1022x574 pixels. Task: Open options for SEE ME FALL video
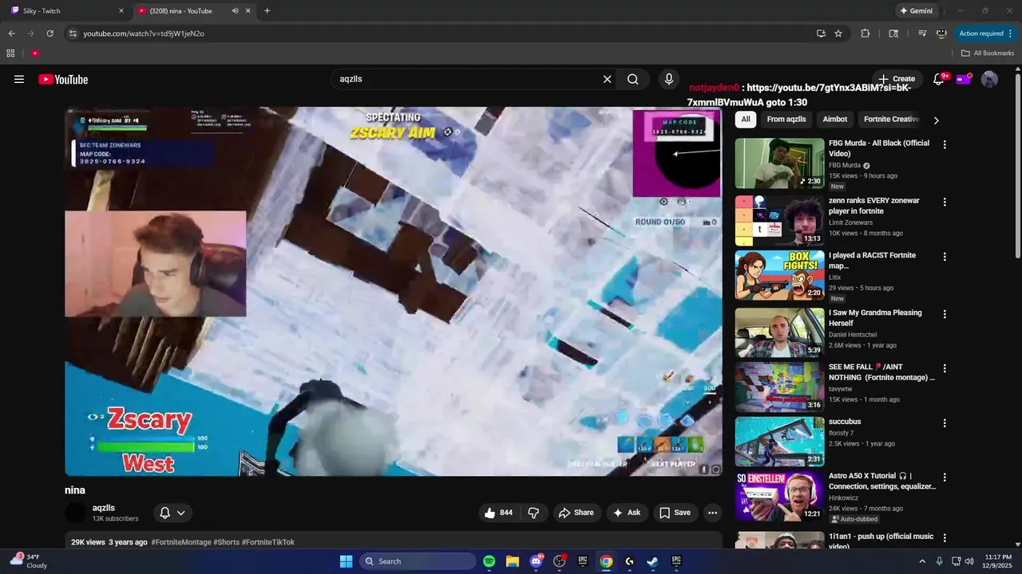pyautogui.click(x=945, y=368)
